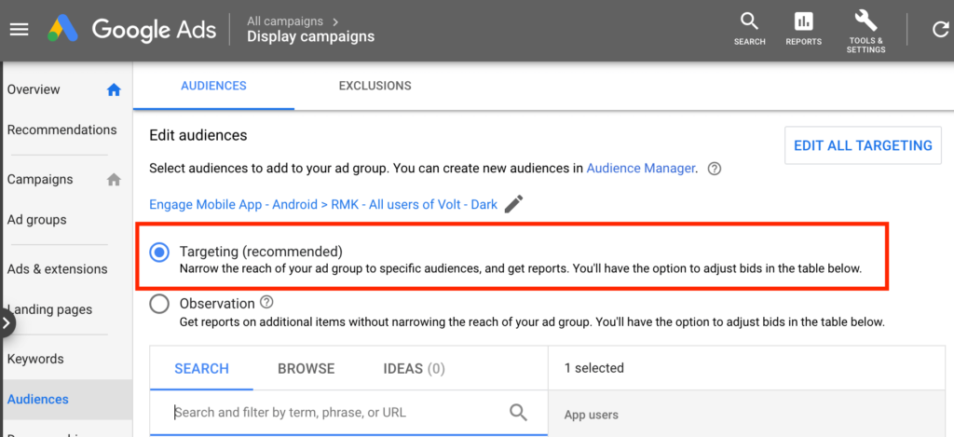The height and width of the screenshot is (437, 954).
Task: Click the audience search input field
Action: click(x=335, y=412)
